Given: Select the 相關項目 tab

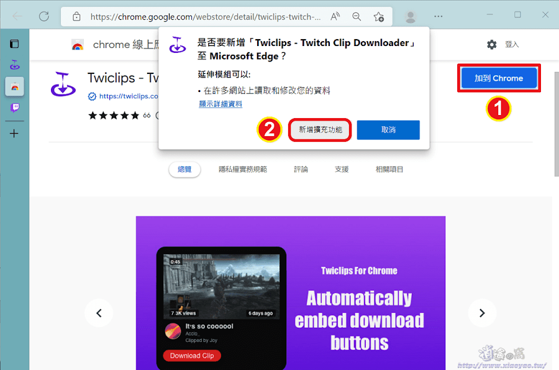Looking at the screenshot, I should tap(389, 169).
